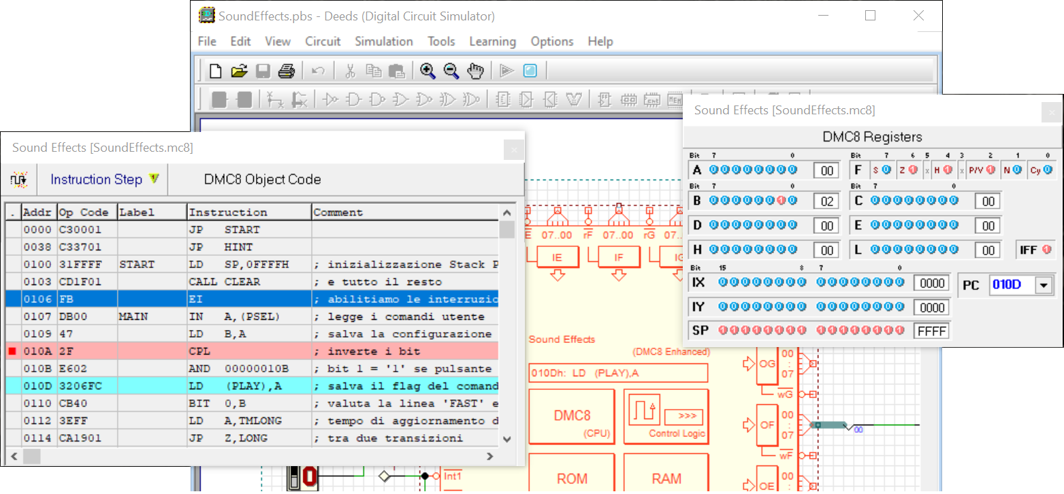The width and height of the screenshot is (1064, 494).
Task: Click the horizontal scrollbar right arrow in code list
Action: [x=489, y=456]
